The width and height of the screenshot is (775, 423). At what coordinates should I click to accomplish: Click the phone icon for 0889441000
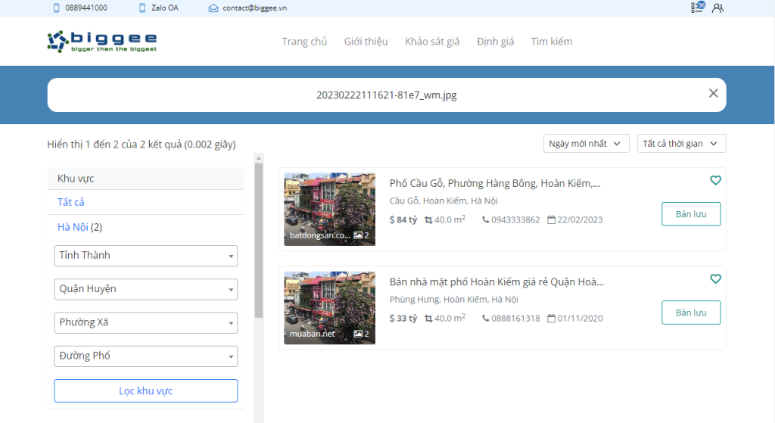coord(56,8)
